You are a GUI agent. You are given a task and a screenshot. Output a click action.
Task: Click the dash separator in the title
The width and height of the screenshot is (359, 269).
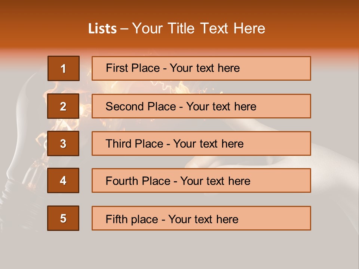(124, 29)
